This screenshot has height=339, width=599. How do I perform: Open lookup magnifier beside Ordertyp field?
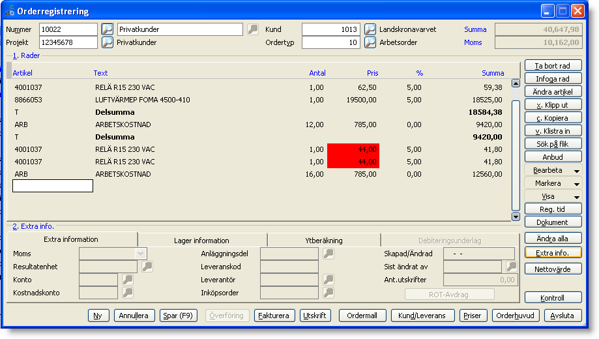(x=370, y=42)
